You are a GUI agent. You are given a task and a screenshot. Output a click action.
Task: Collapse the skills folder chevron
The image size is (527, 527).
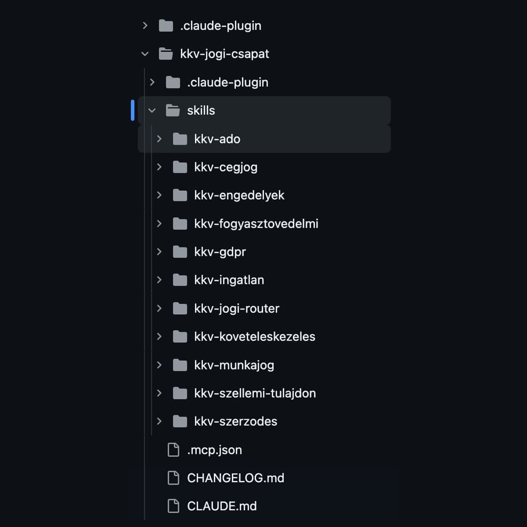point(151,110)
